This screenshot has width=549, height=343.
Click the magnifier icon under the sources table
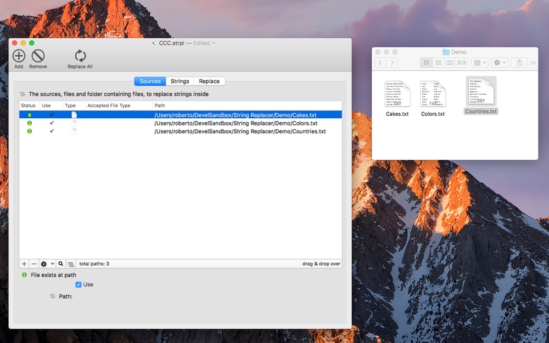61,263
